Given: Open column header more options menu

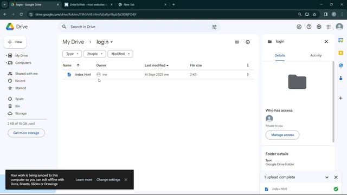Looking at the screenshot, I should point(248,65).
